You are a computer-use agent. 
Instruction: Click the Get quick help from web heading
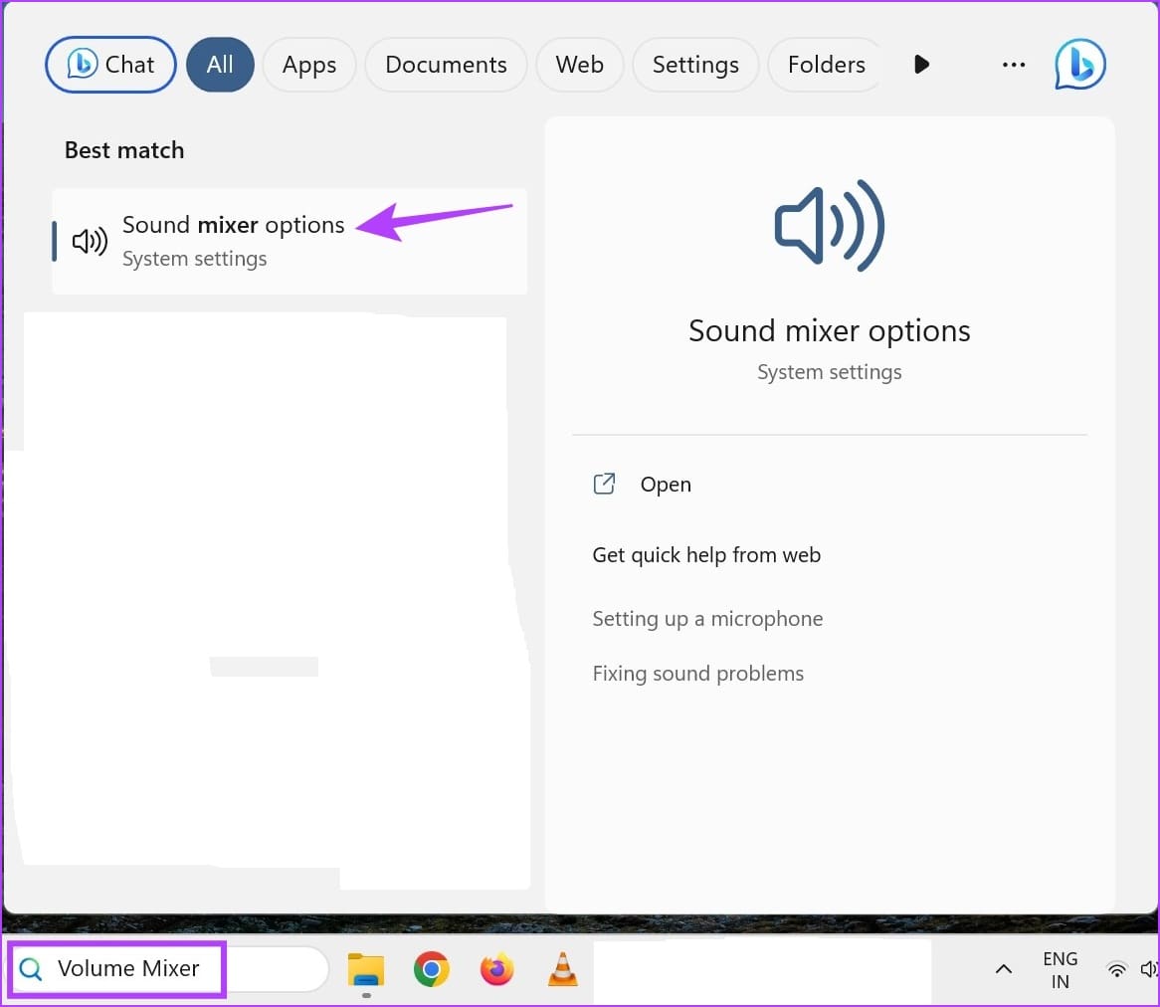pyautogui.click(x=706, y=555)
